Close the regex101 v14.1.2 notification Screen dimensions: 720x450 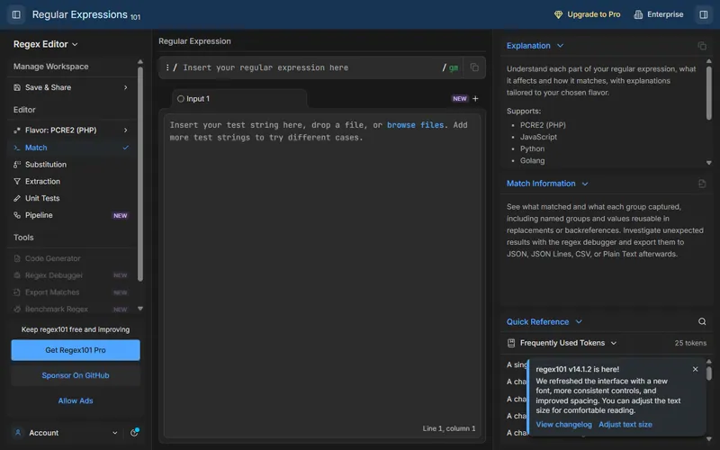coord(695,369)
